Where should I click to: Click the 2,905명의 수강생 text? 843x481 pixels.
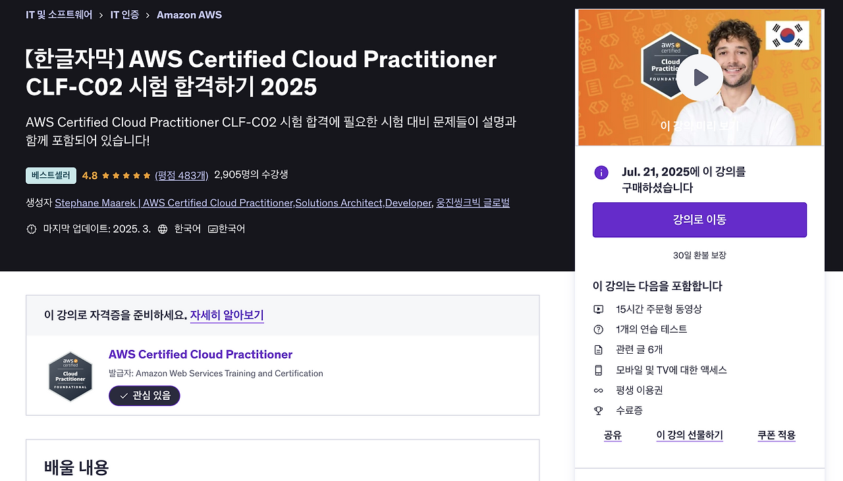click(x=251, y=175)
